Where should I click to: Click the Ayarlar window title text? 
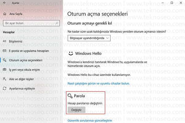point(16,3)
